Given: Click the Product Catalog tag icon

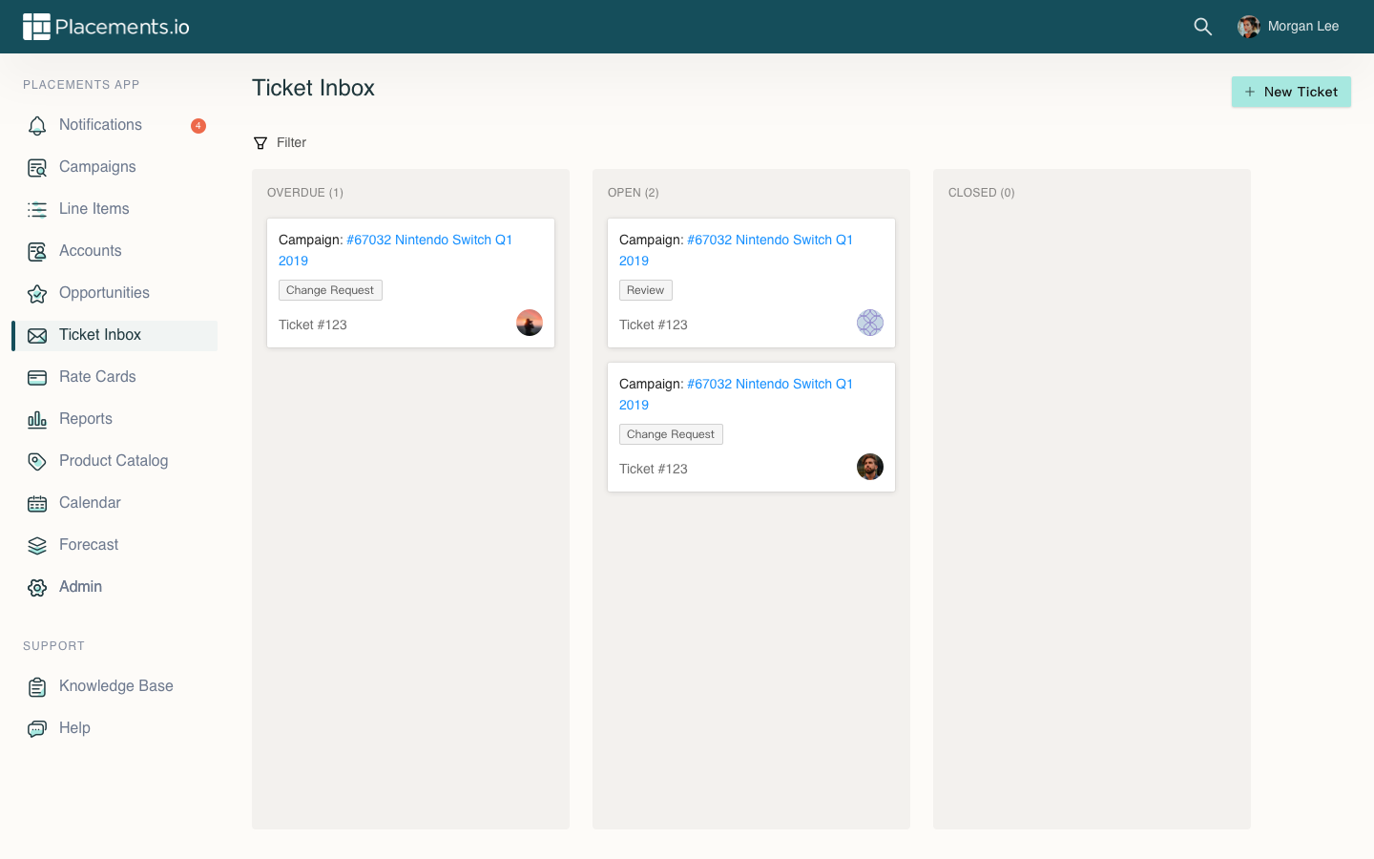Looking at the screenshot, I should (37, 462).
